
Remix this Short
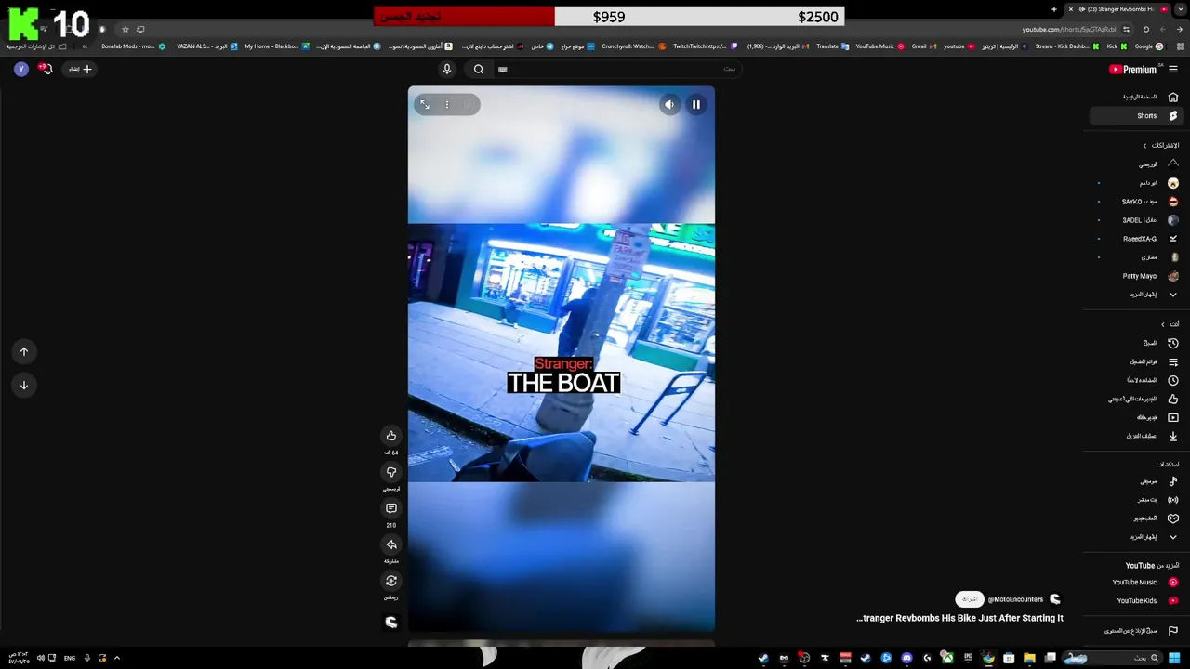[391, 581]
